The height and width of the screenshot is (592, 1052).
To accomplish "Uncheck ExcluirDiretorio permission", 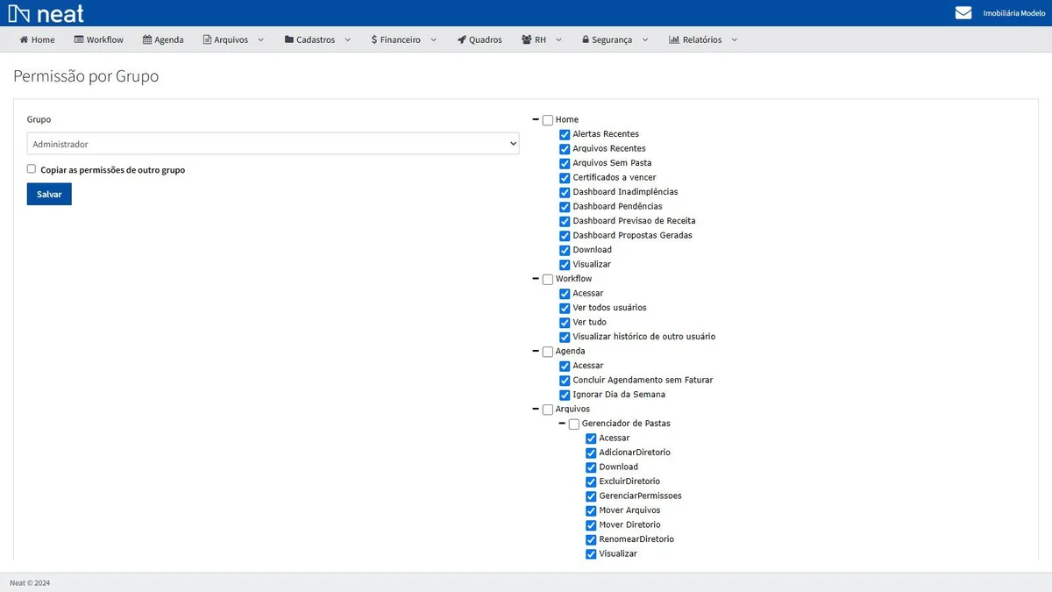I will click(x=592, y=481).
